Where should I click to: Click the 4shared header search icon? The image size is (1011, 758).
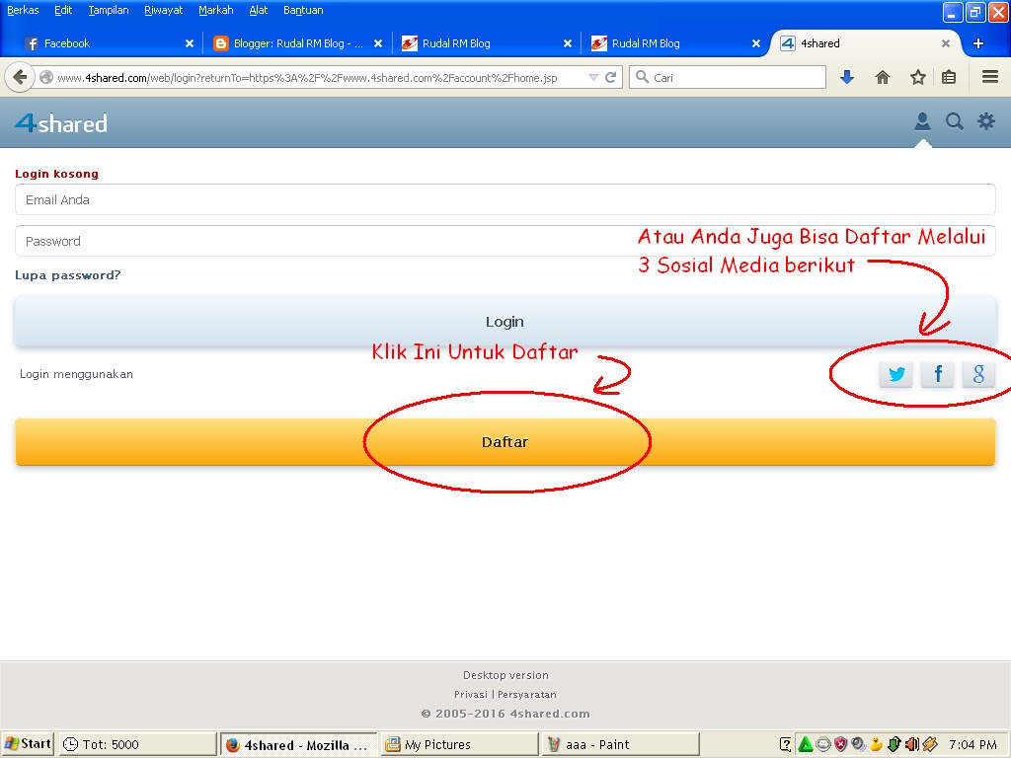[x=955, y=121]
